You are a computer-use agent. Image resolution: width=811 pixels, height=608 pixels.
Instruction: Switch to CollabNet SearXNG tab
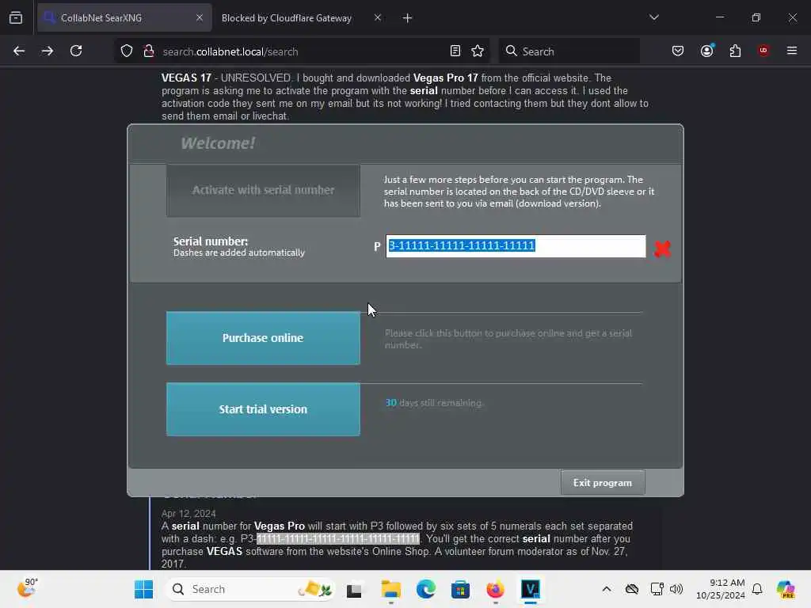124,18
